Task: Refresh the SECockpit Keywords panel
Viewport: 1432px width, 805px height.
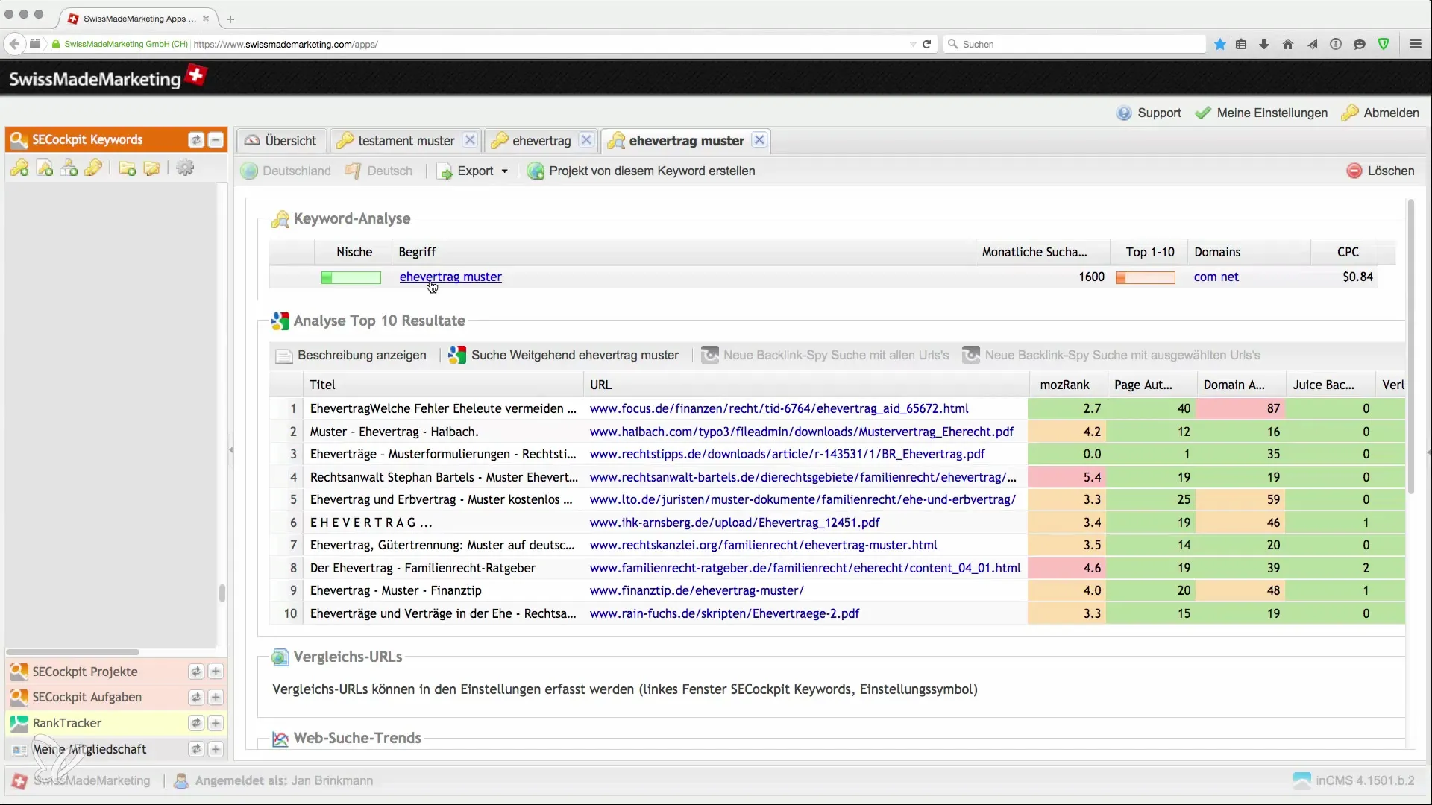Action: pyautogui.click(x=196, y=139)
